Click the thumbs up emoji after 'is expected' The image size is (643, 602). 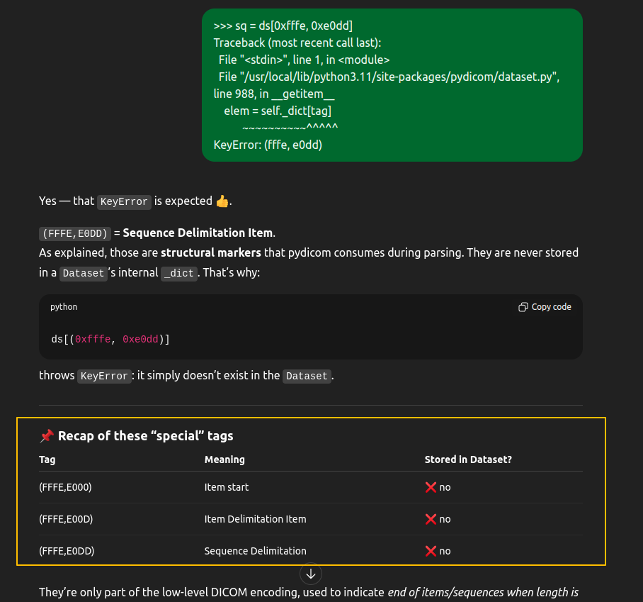coord(222,201)
